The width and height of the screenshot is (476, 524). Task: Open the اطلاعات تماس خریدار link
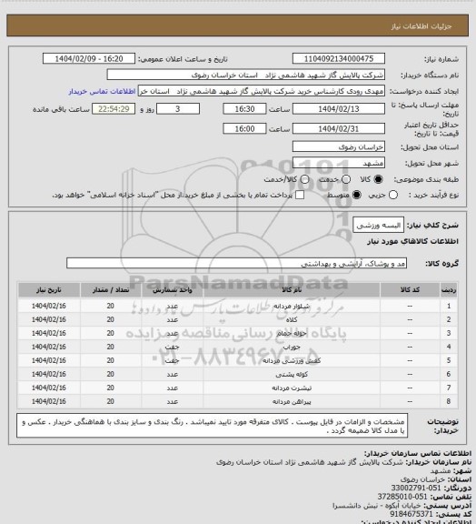point(102,91)
